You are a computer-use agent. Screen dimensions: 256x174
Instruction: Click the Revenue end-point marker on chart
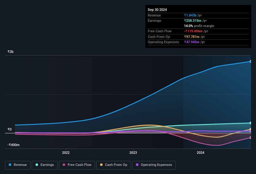[x=251, y=62]
